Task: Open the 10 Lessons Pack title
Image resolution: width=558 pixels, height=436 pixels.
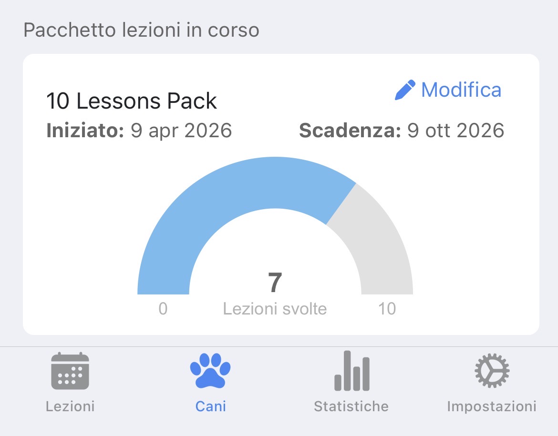Action: (131, 101)
